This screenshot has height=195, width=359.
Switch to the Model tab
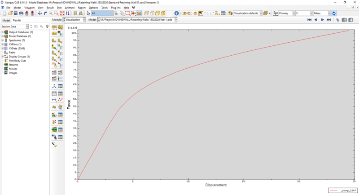point(6,20)
